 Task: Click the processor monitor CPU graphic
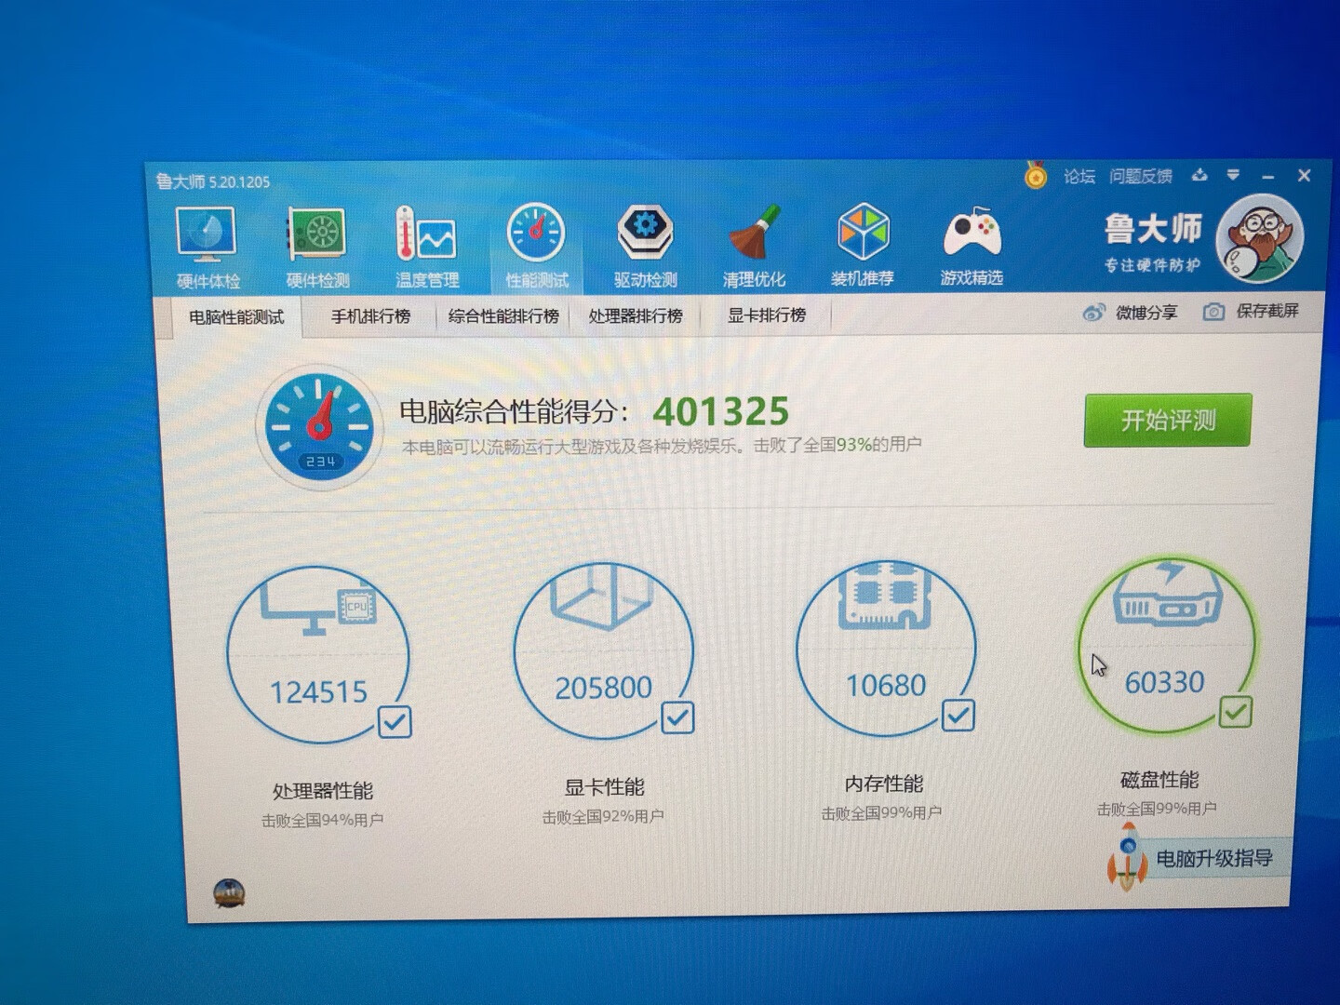(317, 607)
